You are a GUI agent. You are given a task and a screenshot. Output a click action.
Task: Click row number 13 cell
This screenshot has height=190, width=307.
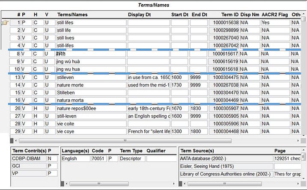coord(15,77)
